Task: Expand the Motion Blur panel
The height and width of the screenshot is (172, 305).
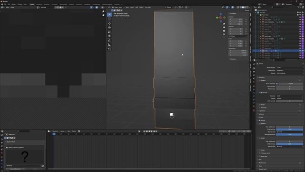Action: click(x=263, y=156)
